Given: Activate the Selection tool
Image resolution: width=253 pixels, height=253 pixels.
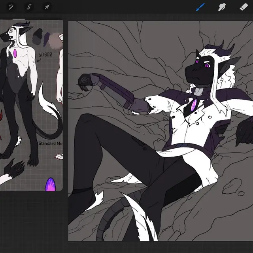Looking at the screenshot, I should point(29,7).
